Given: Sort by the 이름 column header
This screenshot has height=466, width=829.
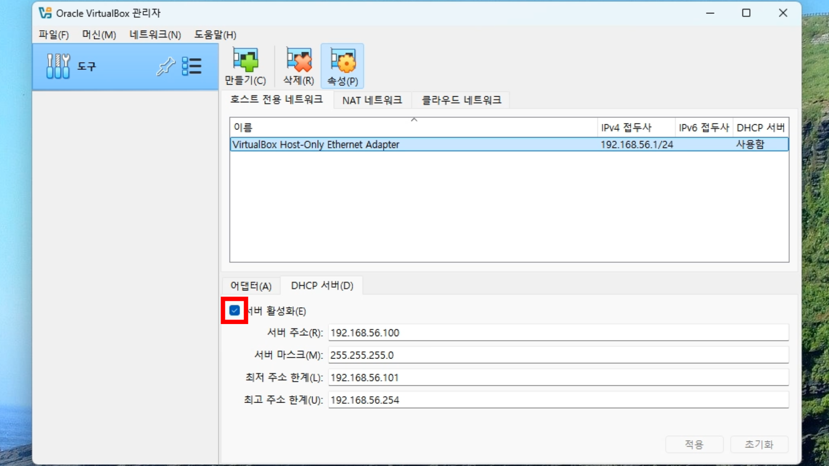Looking at the screenshot, I should pyautogui.click(x=243, y=128).
